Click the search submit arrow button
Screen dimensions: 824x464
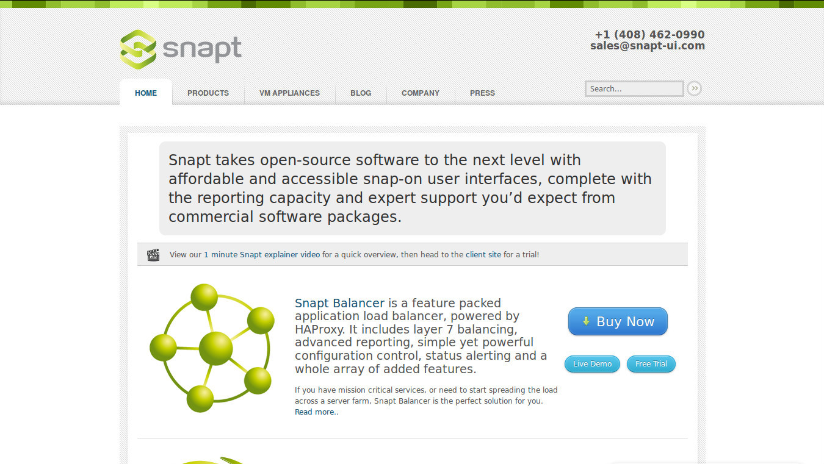[x=694, y=88]
